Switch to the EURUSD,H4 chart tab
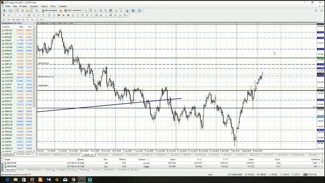This screenshot has width=325, height=183. tap(44, 155)
